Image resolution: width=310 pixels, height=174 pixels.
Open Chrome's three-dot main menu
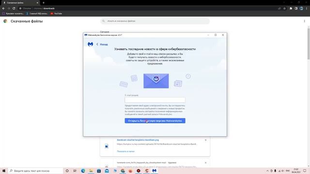pyautogui.click(x=307, y=9)
